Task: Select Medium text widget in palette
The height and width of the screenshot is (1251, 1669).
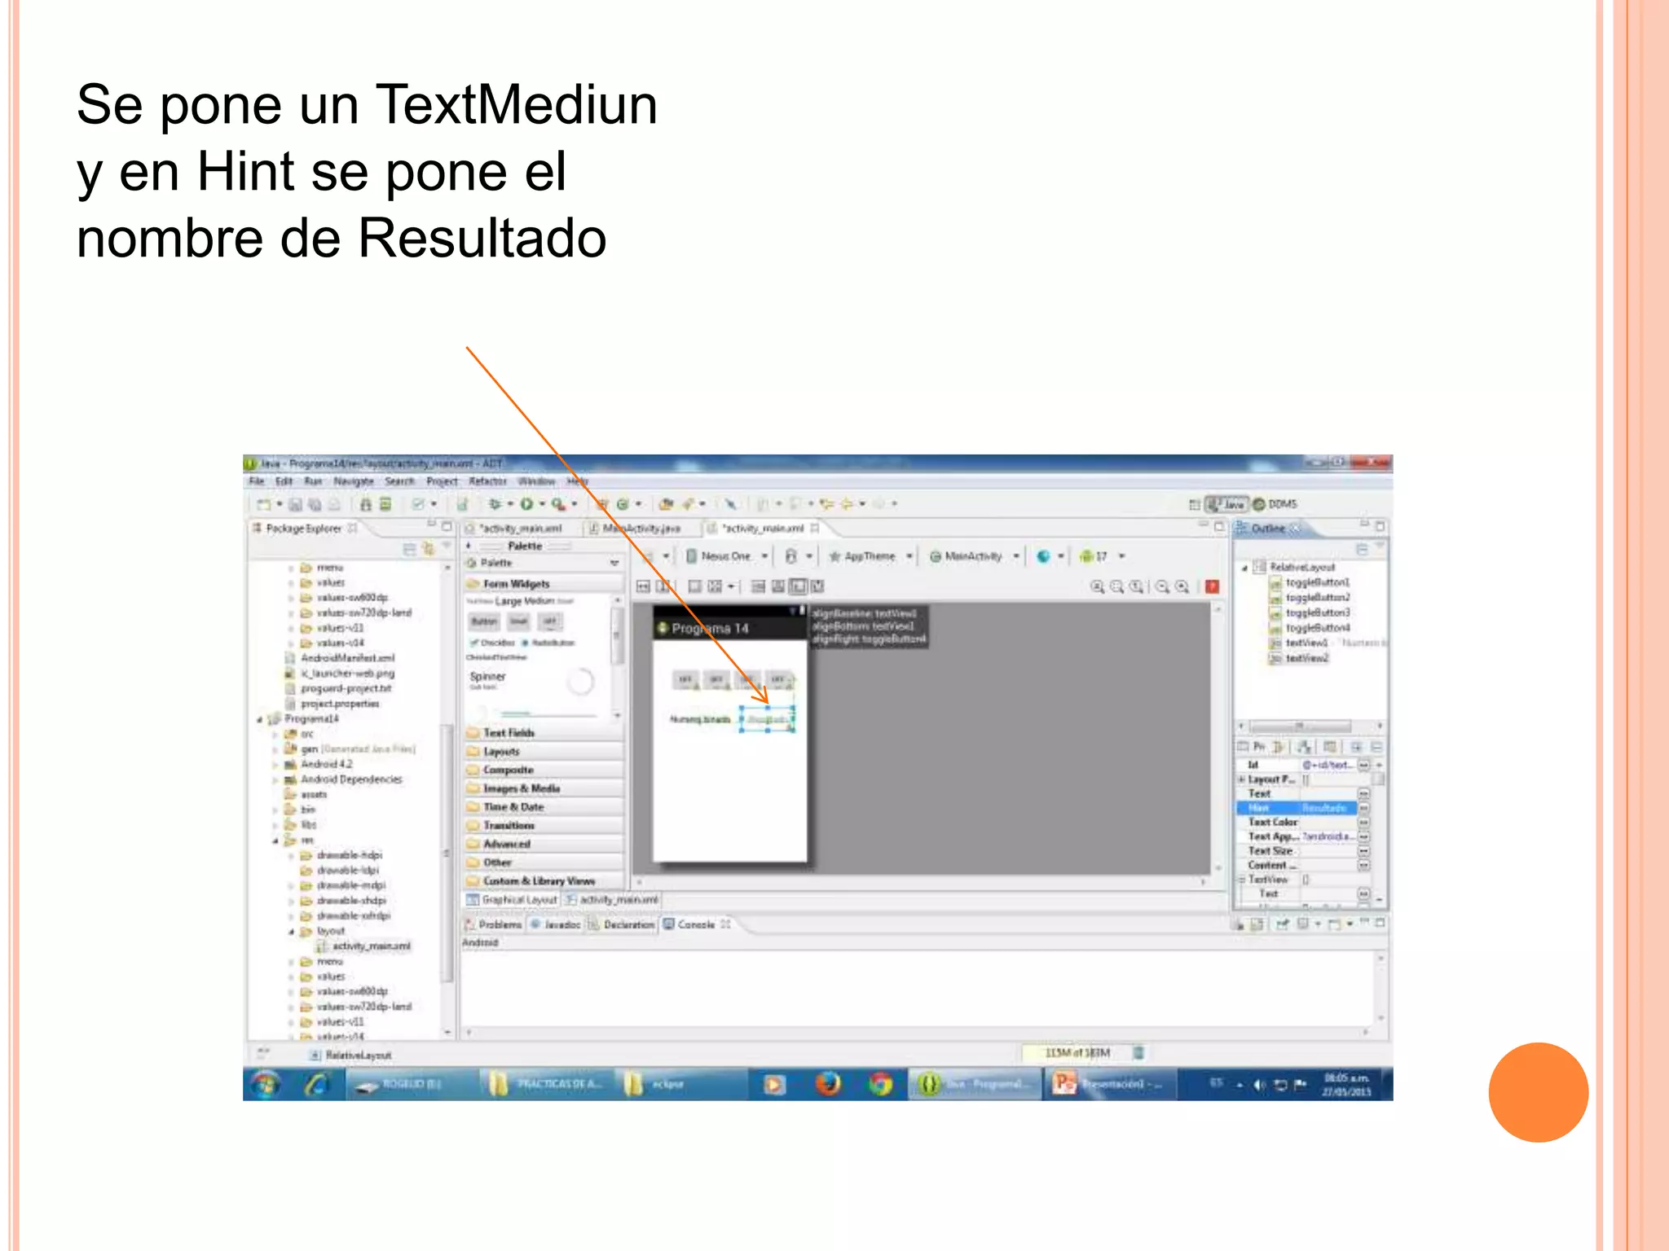Action: [539, 601]
